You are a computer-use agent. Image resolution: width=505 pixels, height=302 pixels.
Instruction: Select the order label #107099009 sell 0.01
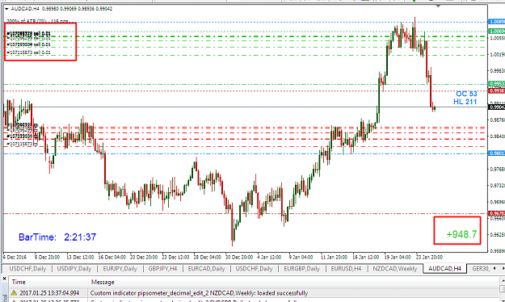tap(28, 44)
